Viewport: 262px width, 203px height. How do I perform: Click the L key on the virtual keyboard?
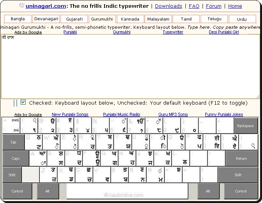pyautogui.click(x=181, y=158)
